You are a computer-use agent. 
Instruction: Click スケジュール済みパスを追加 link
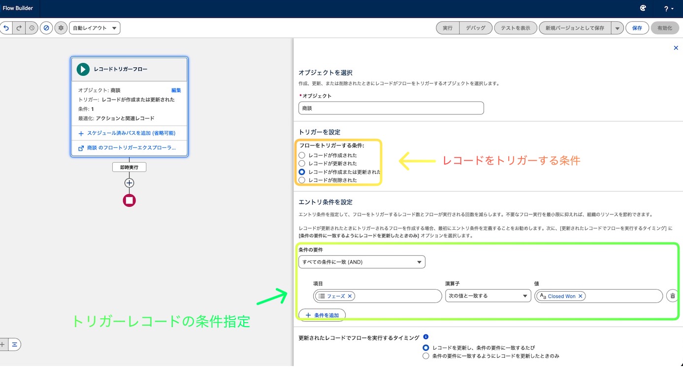tap(131, 133)
